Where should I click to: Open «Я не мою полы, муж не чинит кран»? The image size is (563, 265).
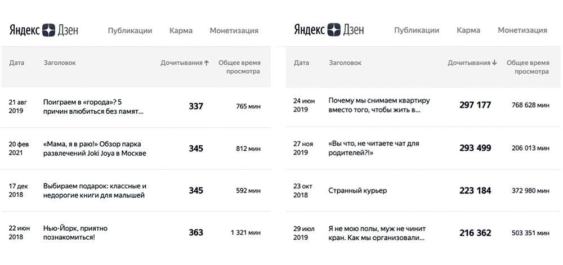point(376,232)
